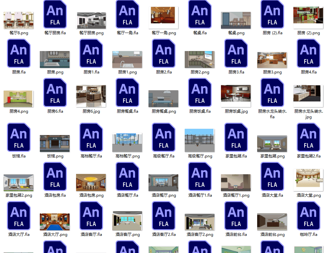Choose the 酒店包房.fla file icon

point(55,177)
